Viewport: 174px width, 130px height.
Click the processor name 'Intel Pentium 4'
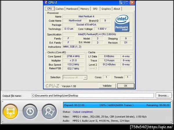[86, 17]
